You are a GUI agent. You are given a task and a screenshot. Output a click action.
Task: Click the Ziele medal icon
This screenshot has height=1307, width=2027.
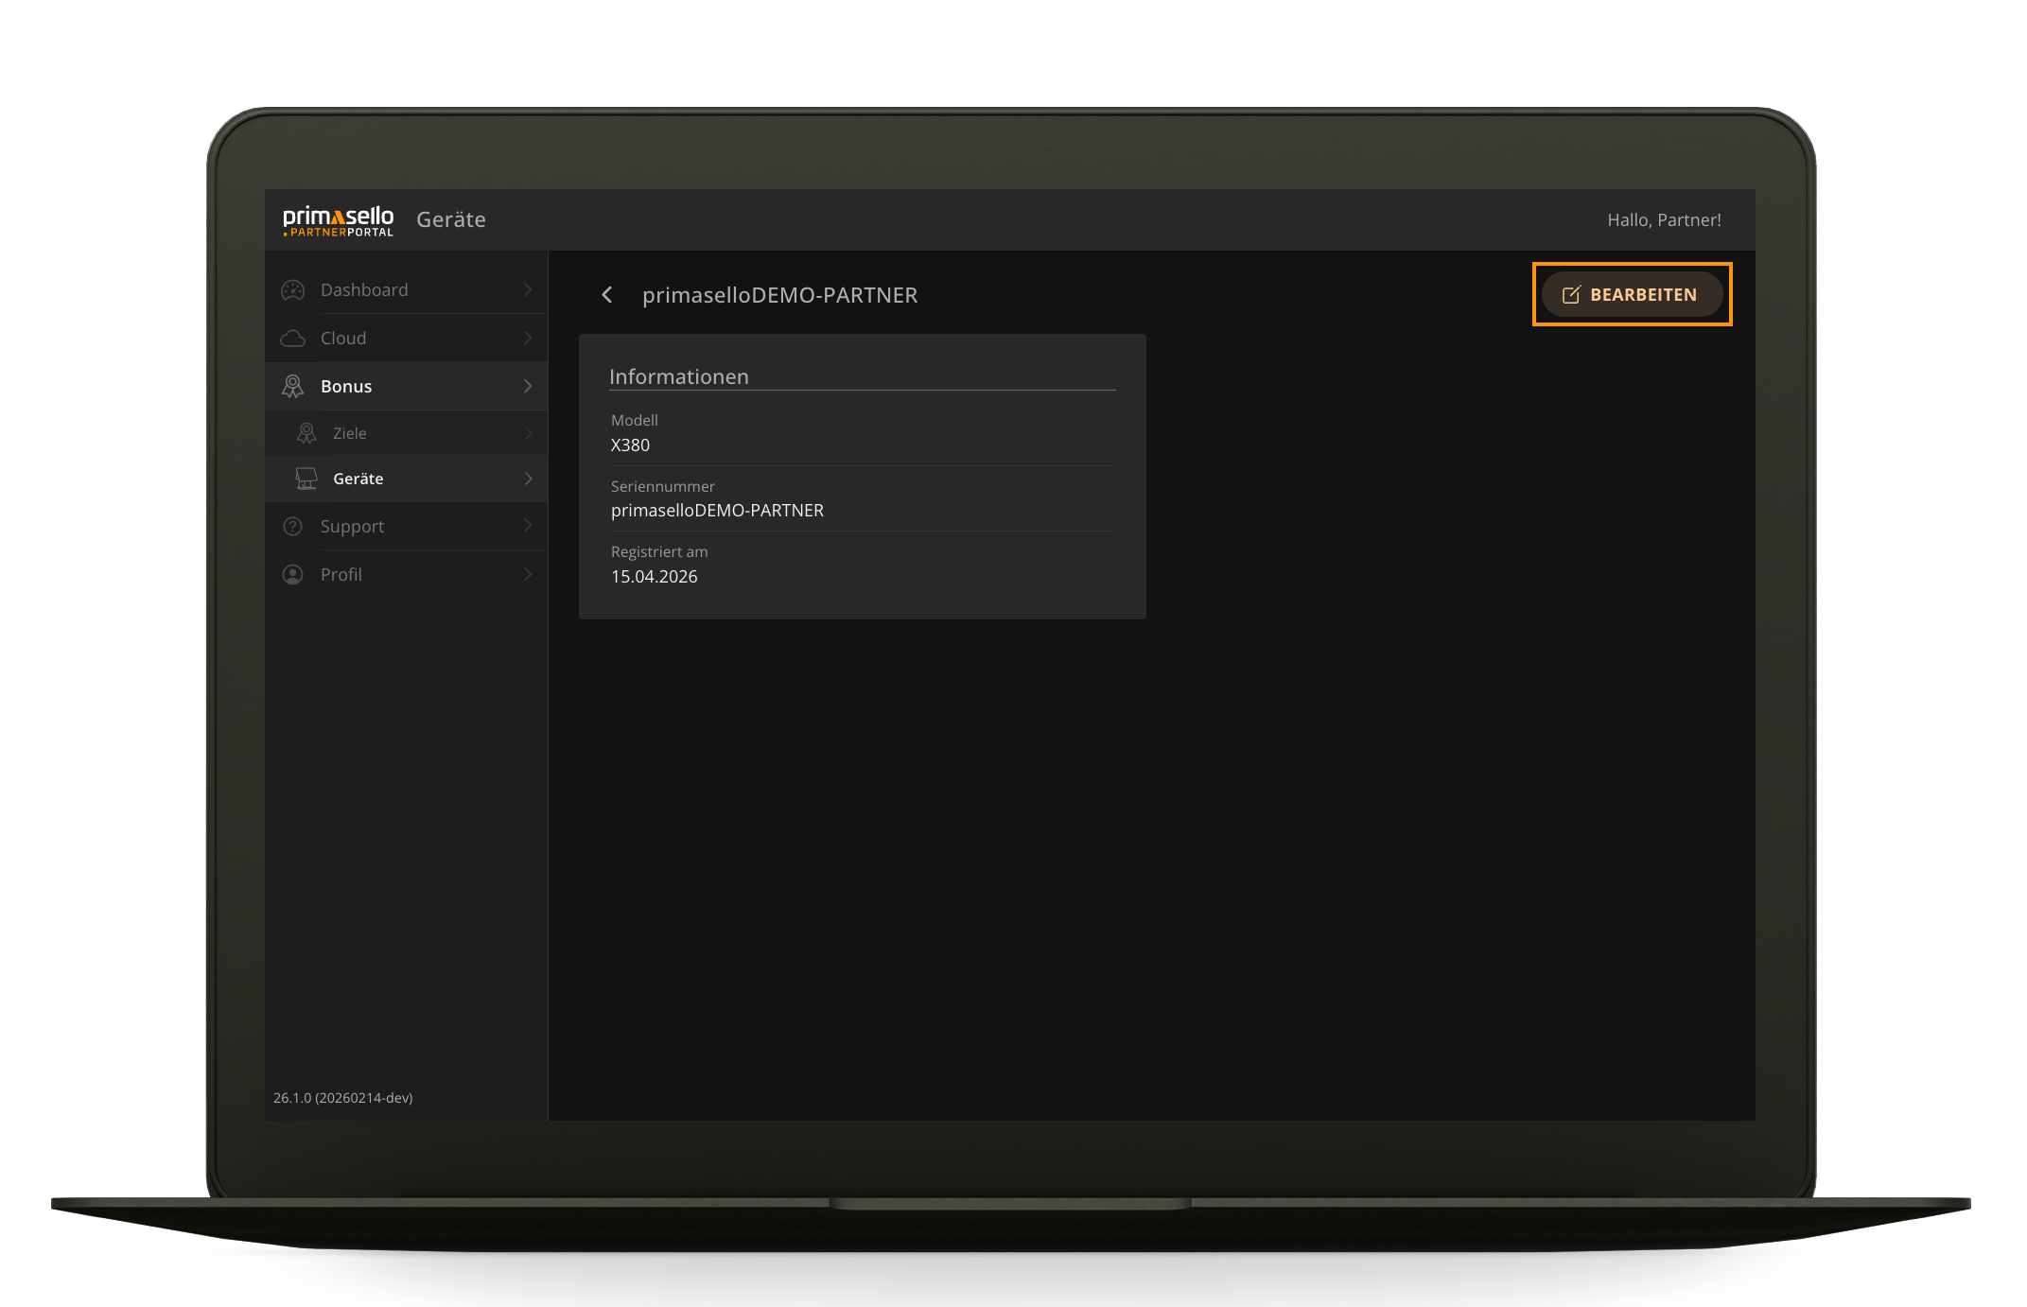tap(306, 432)
